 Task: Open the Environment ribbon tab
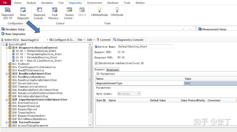(x=95, y=3)
